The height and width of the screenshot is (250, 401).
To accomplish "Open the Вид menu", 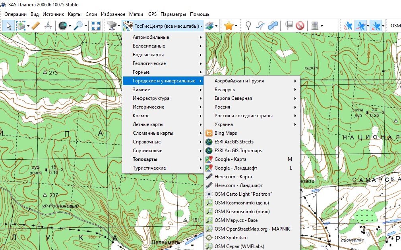I will [x=35, y=14].
